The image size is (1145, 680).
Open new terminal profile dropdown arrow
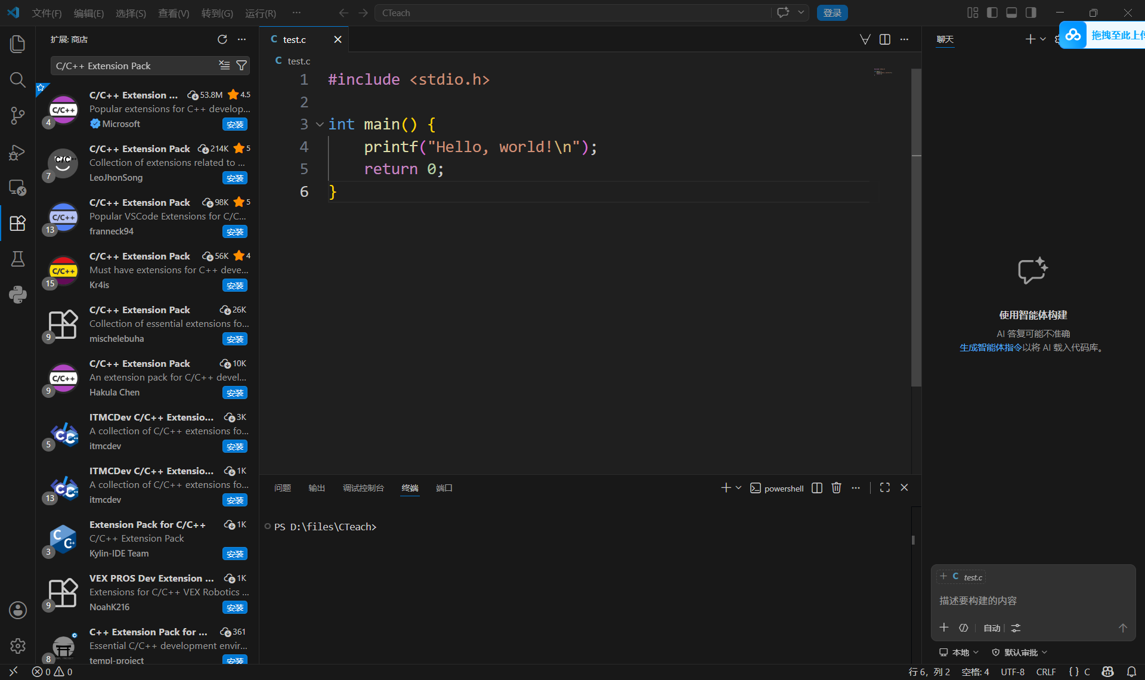738,488
